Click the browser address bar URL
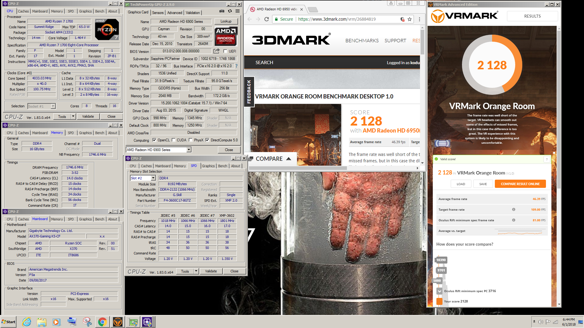This screenshot has width=584, height=328. (337, 19)
